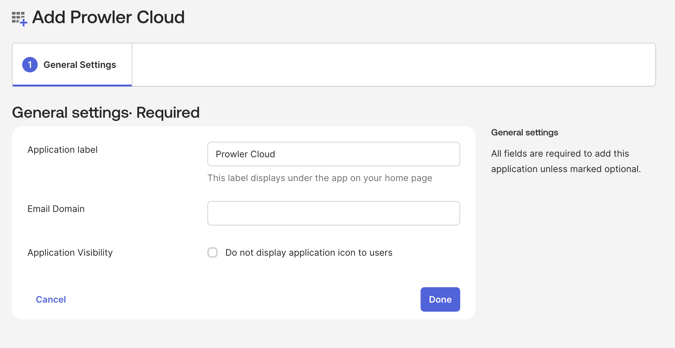Image resolution: width=675 pixels, height=348 pixels.
Task: Click the blue Done button
Action: 440,299
